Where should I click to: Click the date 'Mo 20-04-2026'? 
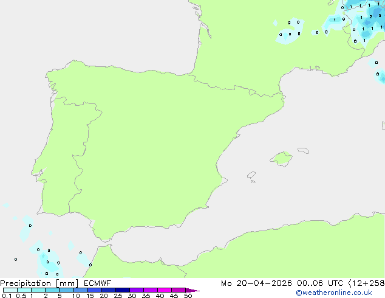tap(256, 283)
